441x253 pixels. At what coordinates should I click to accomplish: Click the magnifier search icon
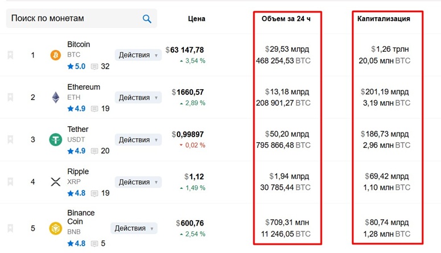[x=147, y=19]
